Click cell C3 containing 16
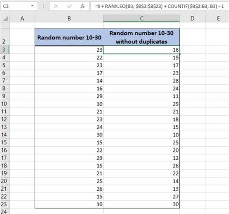This screenshot has height=214, width=229. coord(142,50)
